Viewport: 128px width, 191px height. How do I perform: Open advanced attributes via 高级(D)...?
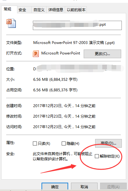[108, 143]
